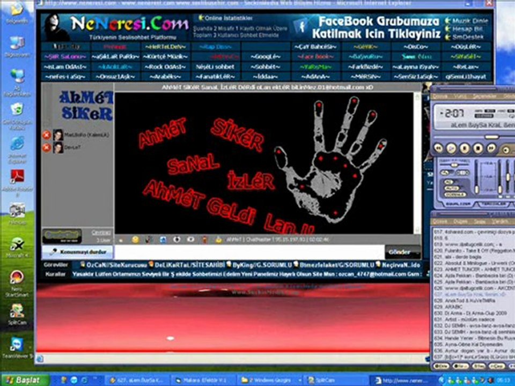Open the ~aŞıkLaR PaRkı~ room

coord(116,57)
